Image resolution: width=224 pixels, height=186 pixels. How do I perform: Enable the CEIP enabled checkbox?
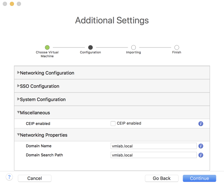click(113, 124)
